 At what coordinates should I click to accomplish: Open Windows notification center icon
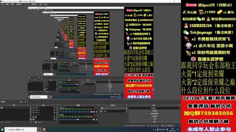click(x=178, y=130)
